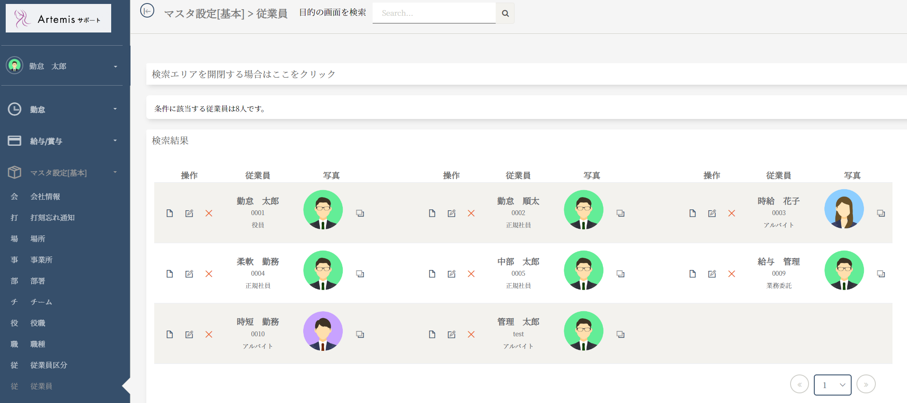
Task: Go to the previous results page
Action: click(x=799, y=385)
